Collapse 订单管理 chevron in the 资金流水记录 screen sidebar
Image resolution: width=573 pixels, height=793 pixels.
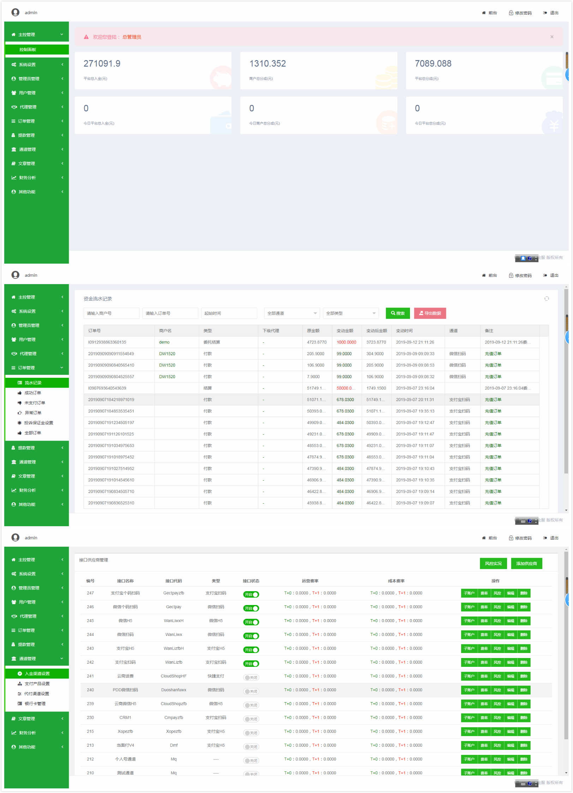click(x=62, y=368)
